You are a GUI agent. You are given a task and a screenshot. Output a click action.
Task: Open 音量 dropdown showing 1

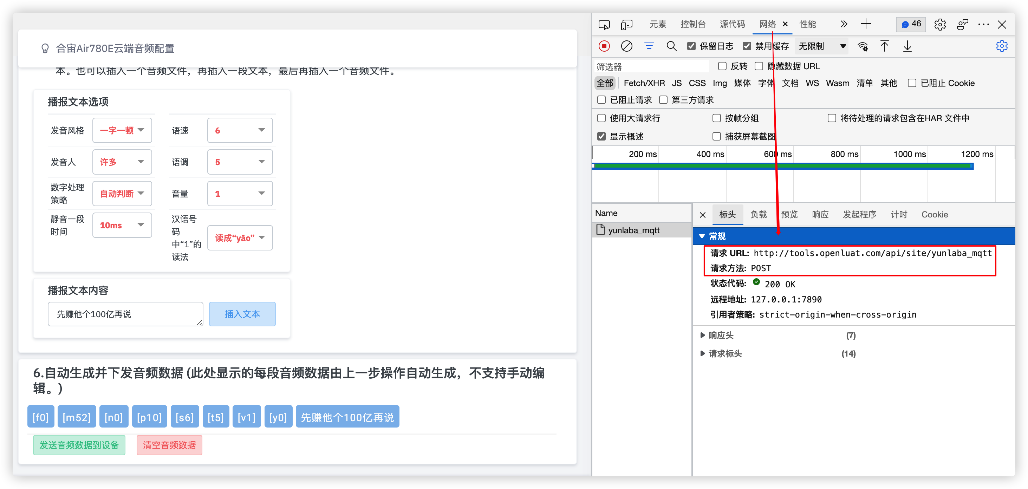coord(240,193)
